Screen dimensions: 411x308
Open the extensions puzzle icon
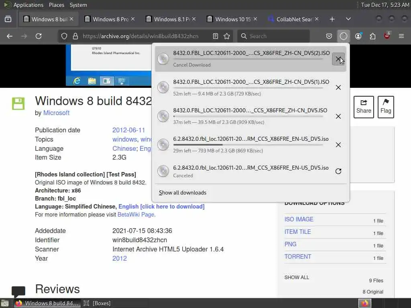coord(372,36)
